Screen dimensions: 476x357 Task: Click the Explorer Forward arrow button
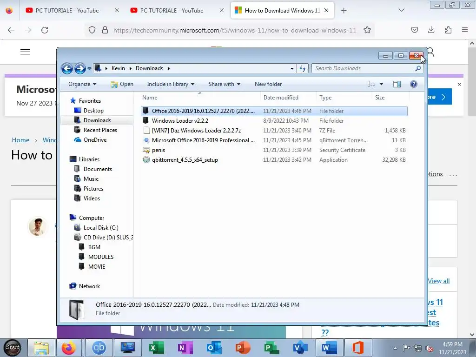point(80,69)
